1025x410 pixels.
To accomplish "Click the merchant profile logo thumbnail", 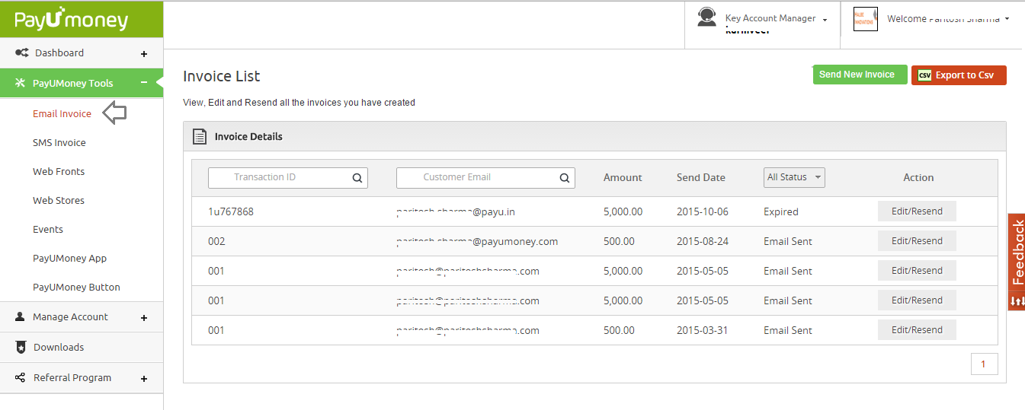I will pyautogui.click(x=866, y=19).
